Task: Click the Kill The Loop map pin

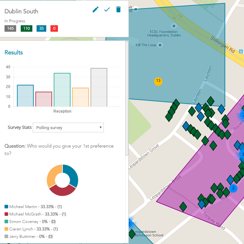Action: coord(160,45)
